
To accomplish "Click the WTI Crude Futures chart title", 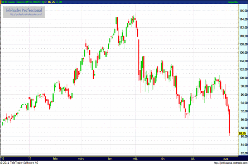I will pos(22,2).
